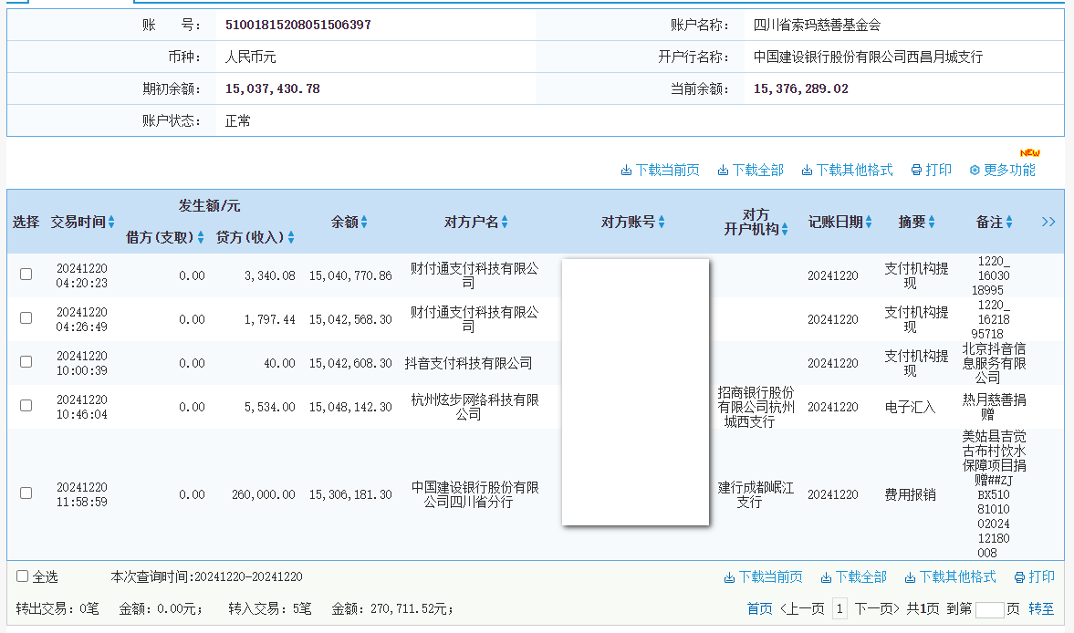Sort by 摘要 column arrows
1074x633 pixels.
coord(931,222)
